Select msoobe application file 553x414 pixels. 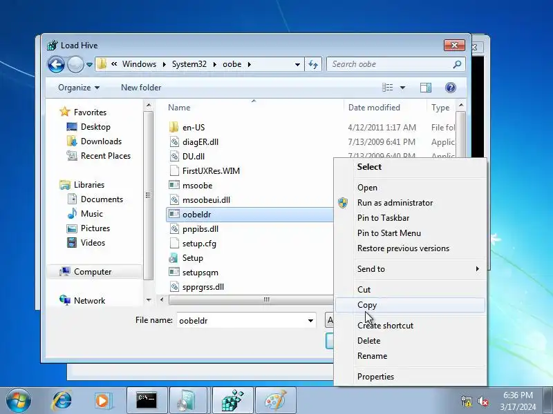click(197, 186)
